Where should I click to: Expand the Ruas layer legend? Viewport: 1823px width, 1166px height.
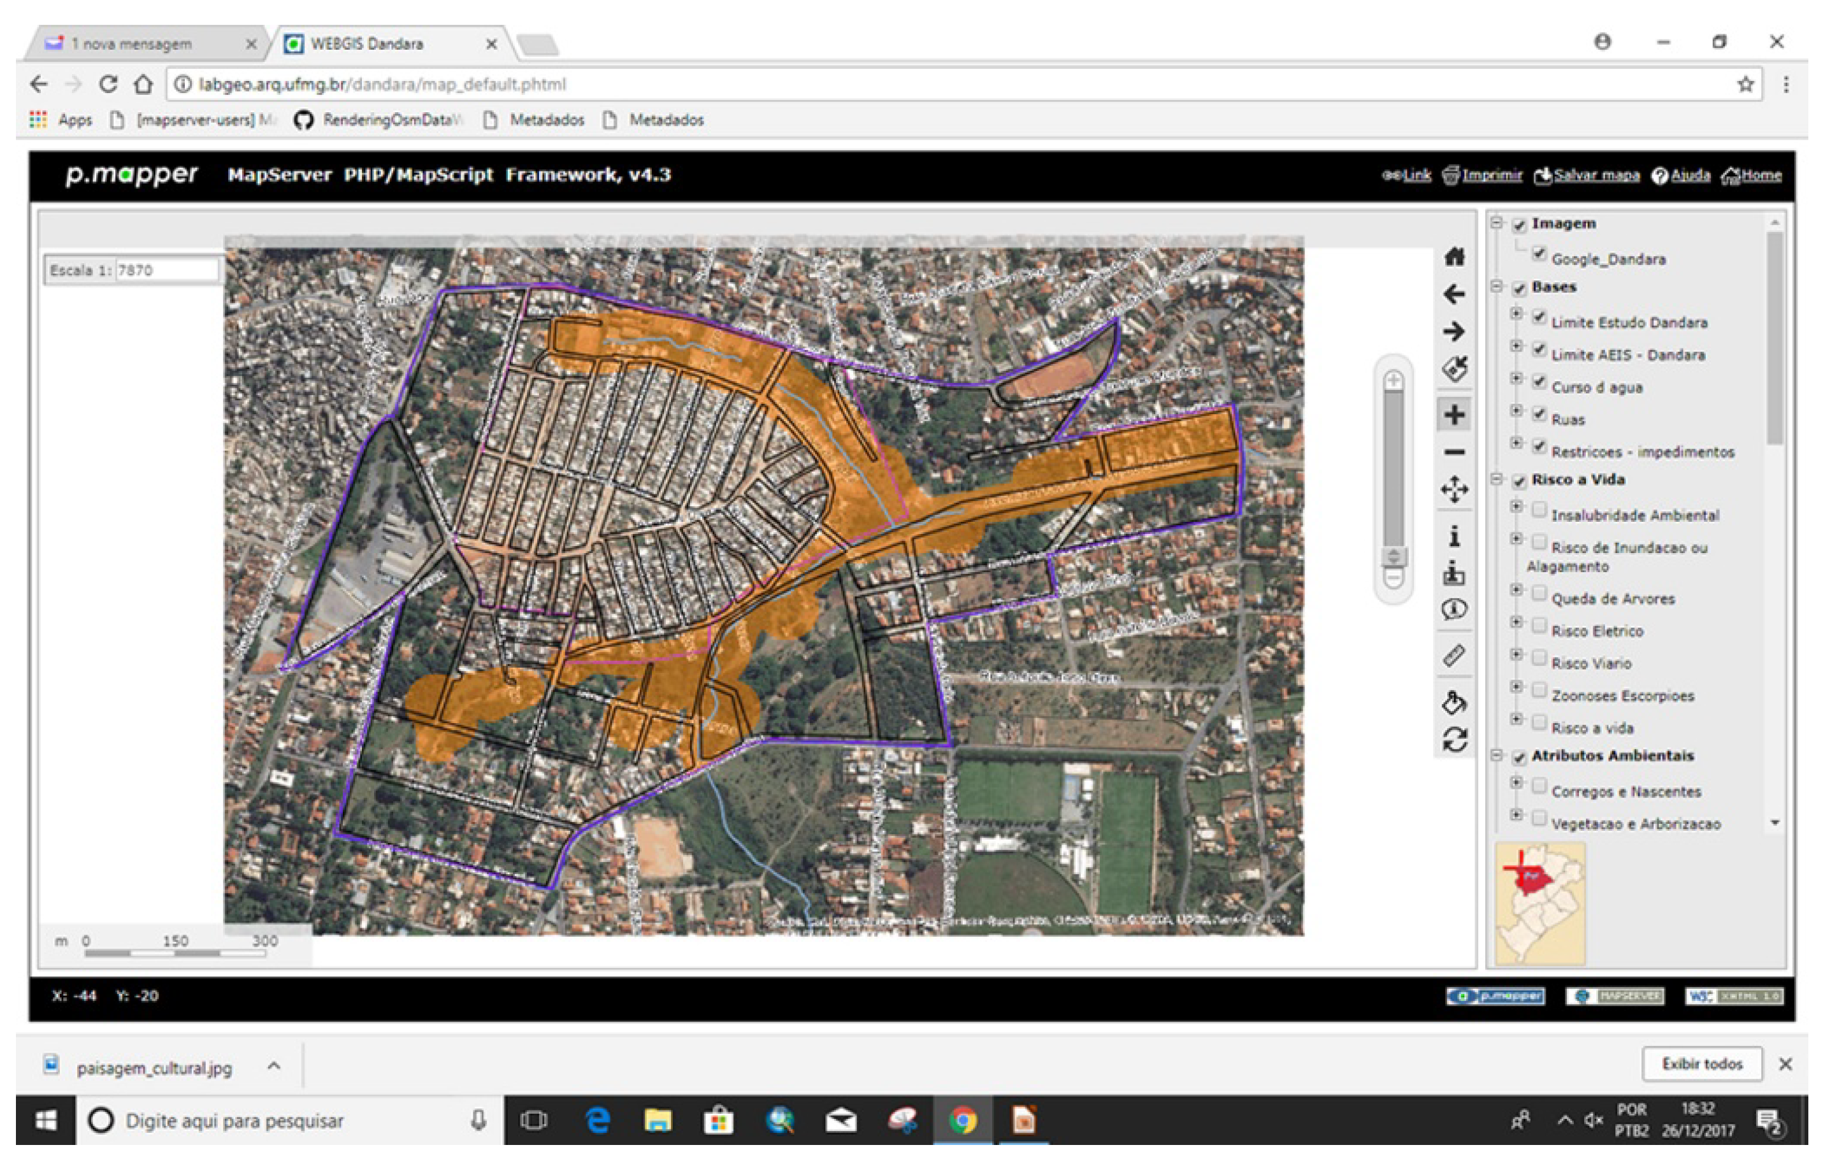(x=1516, y=410)
